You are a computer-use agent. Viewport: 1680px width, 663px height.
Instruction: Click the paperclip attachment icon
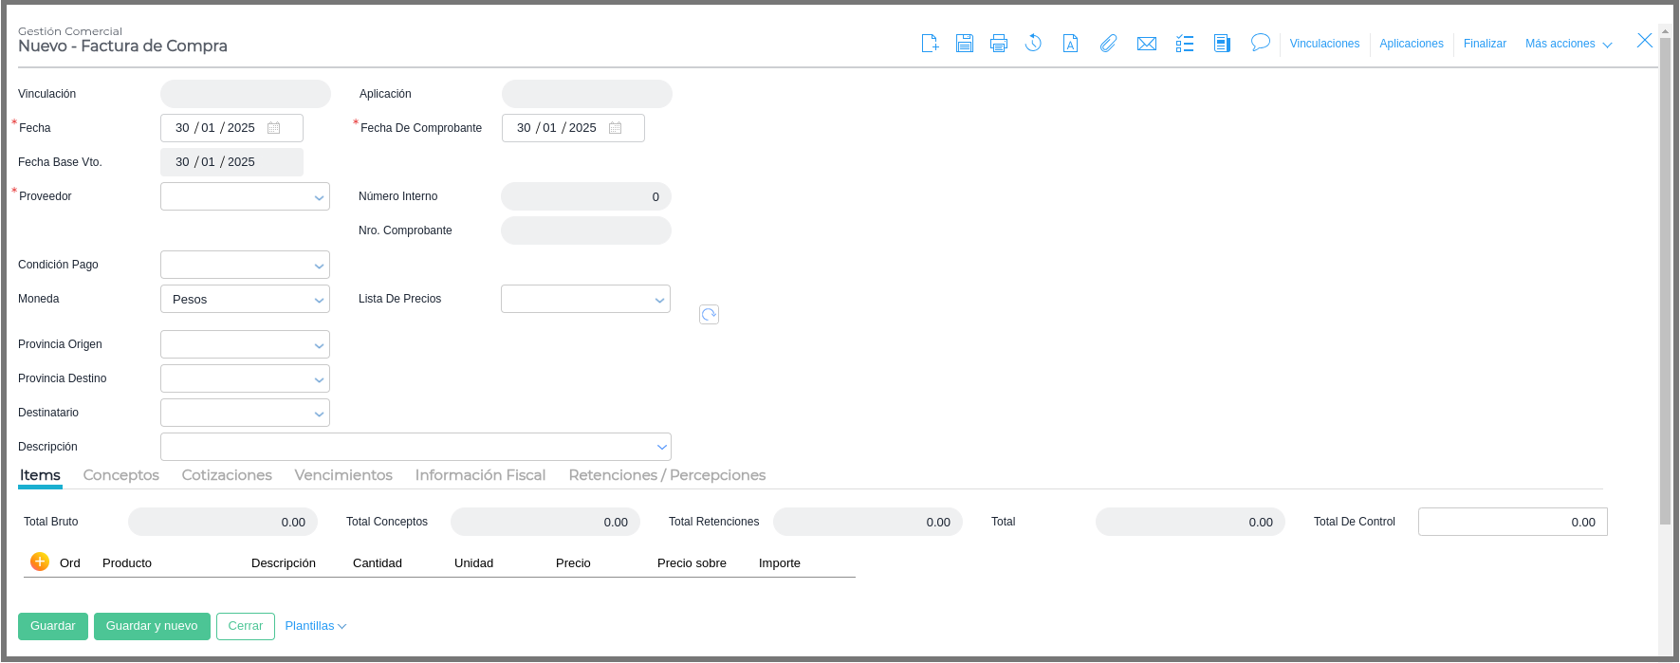1108,44
